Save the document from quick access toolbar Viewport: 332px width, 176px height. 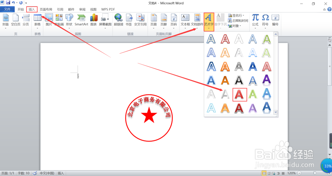8,3
